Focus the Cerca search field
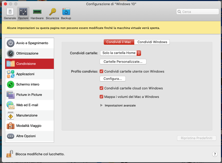The image size is (222, 163). [x=198, y=12]
